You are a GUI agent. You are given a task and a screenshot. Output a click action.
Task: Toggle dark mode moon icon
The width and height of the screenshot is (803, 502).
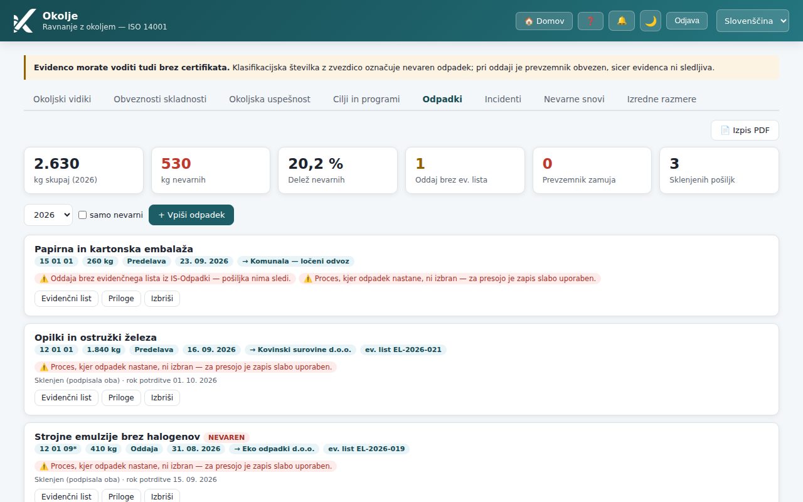651,21
